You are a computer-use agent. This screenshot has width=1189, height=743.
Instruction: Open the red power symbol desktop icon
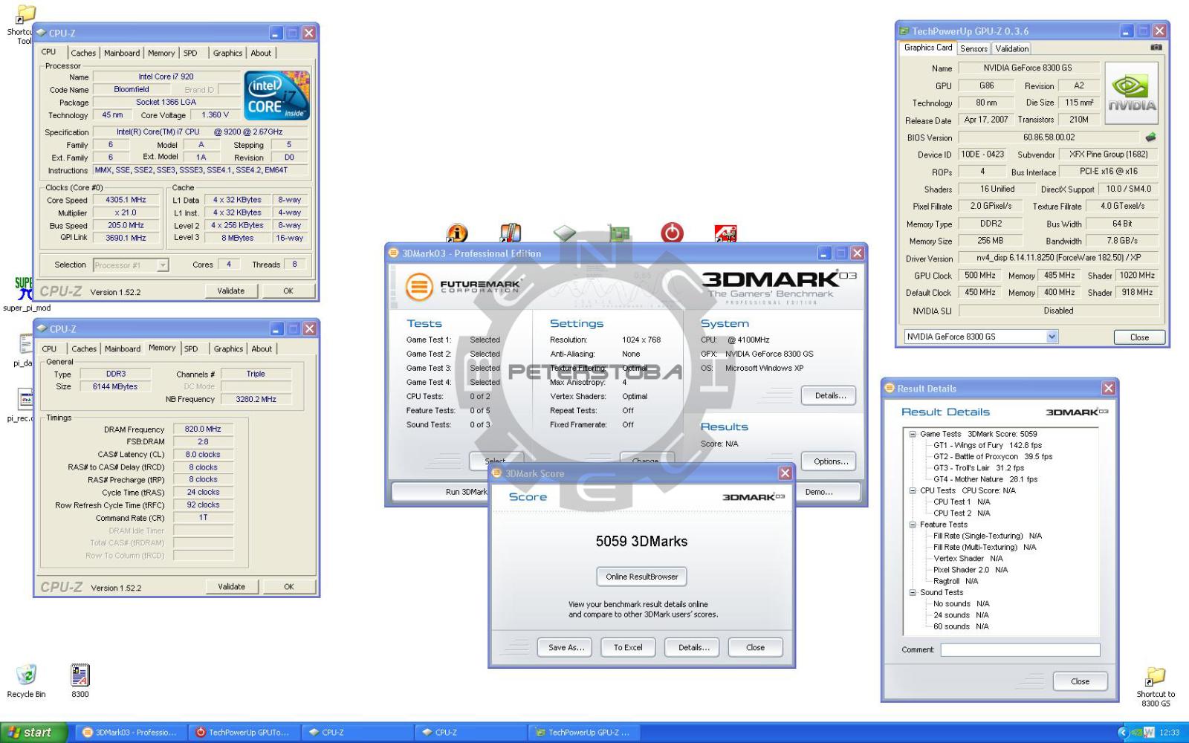[x=672, y=233]
